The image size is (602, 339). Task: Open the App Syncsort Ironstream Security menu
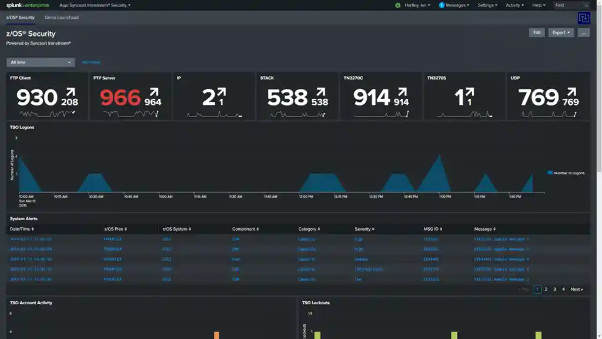[x=95, y=5]
